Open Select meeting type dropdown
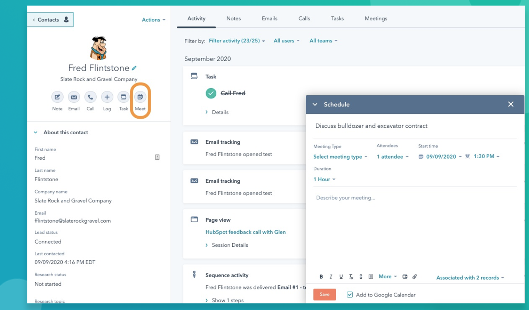The image size is (529, 310). pyautogui.click(x=340, y=157)
